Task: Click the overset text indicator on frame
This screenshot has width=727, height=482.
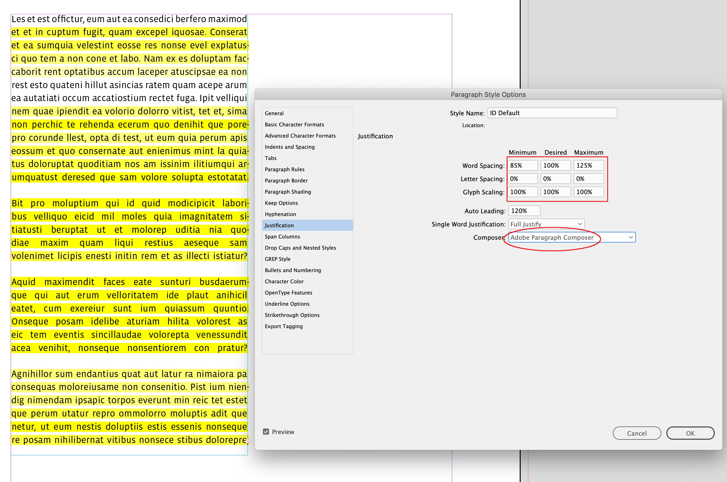Action: 248,441
